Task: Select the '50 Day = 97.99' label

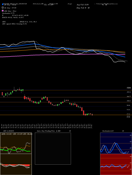Action: (10, 8)
